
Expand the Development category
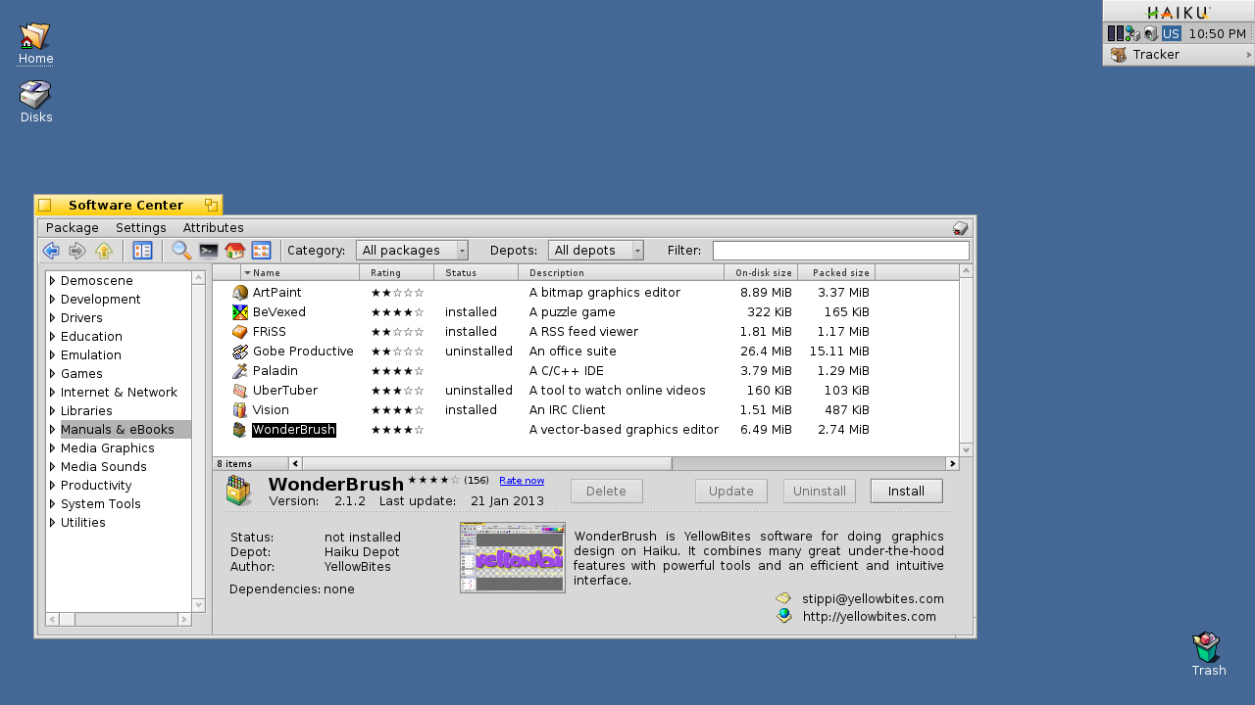point(53,300)
